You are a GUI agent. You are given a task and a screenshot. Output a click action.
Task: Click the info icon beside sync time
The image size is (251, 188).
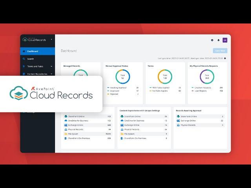click(x=225, y=58)
